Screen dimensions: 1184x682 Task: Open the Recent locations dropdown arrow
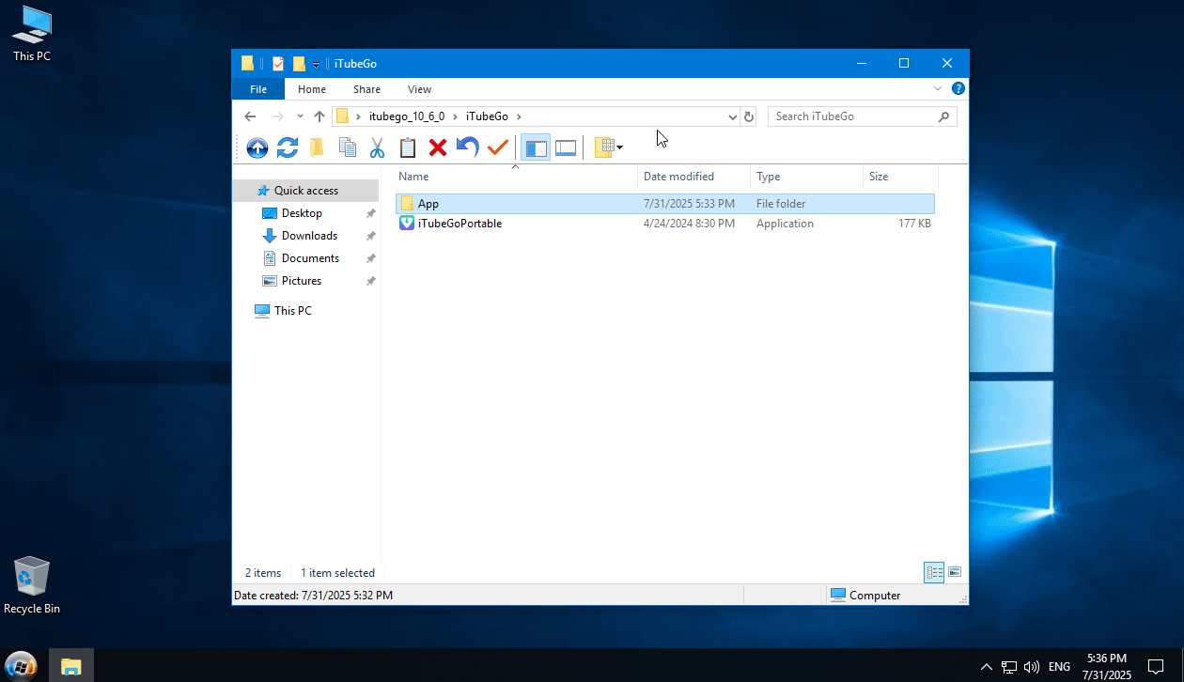click(300, 116)
